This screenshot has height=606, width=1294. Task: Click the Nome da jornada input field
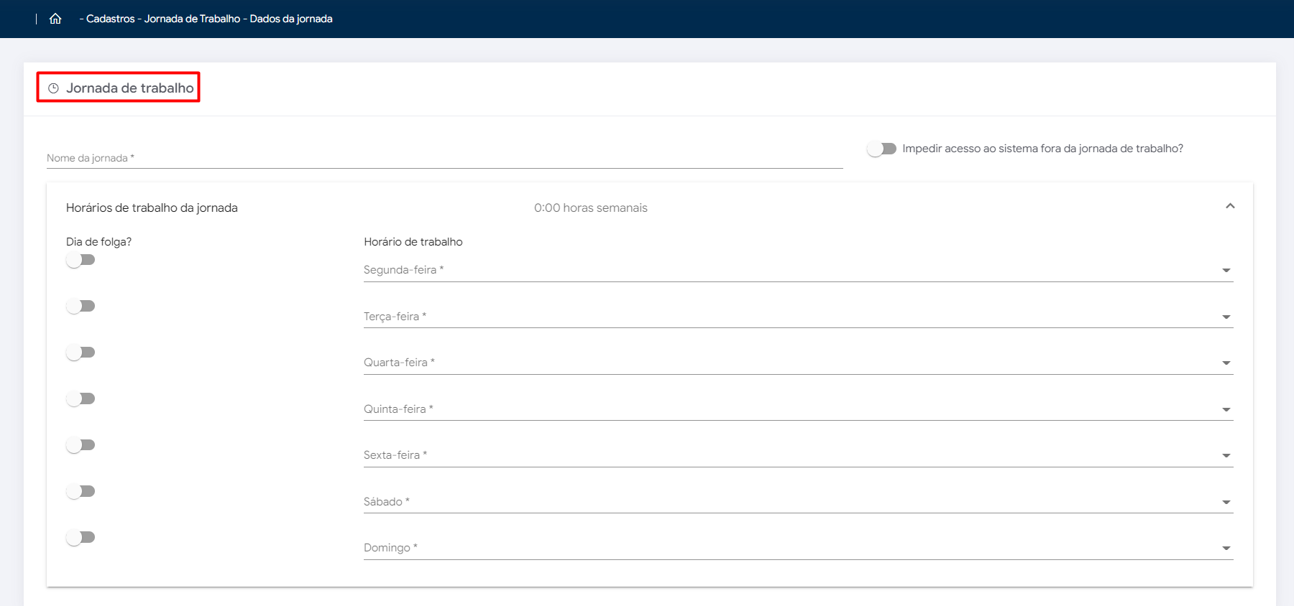(444, 158)
